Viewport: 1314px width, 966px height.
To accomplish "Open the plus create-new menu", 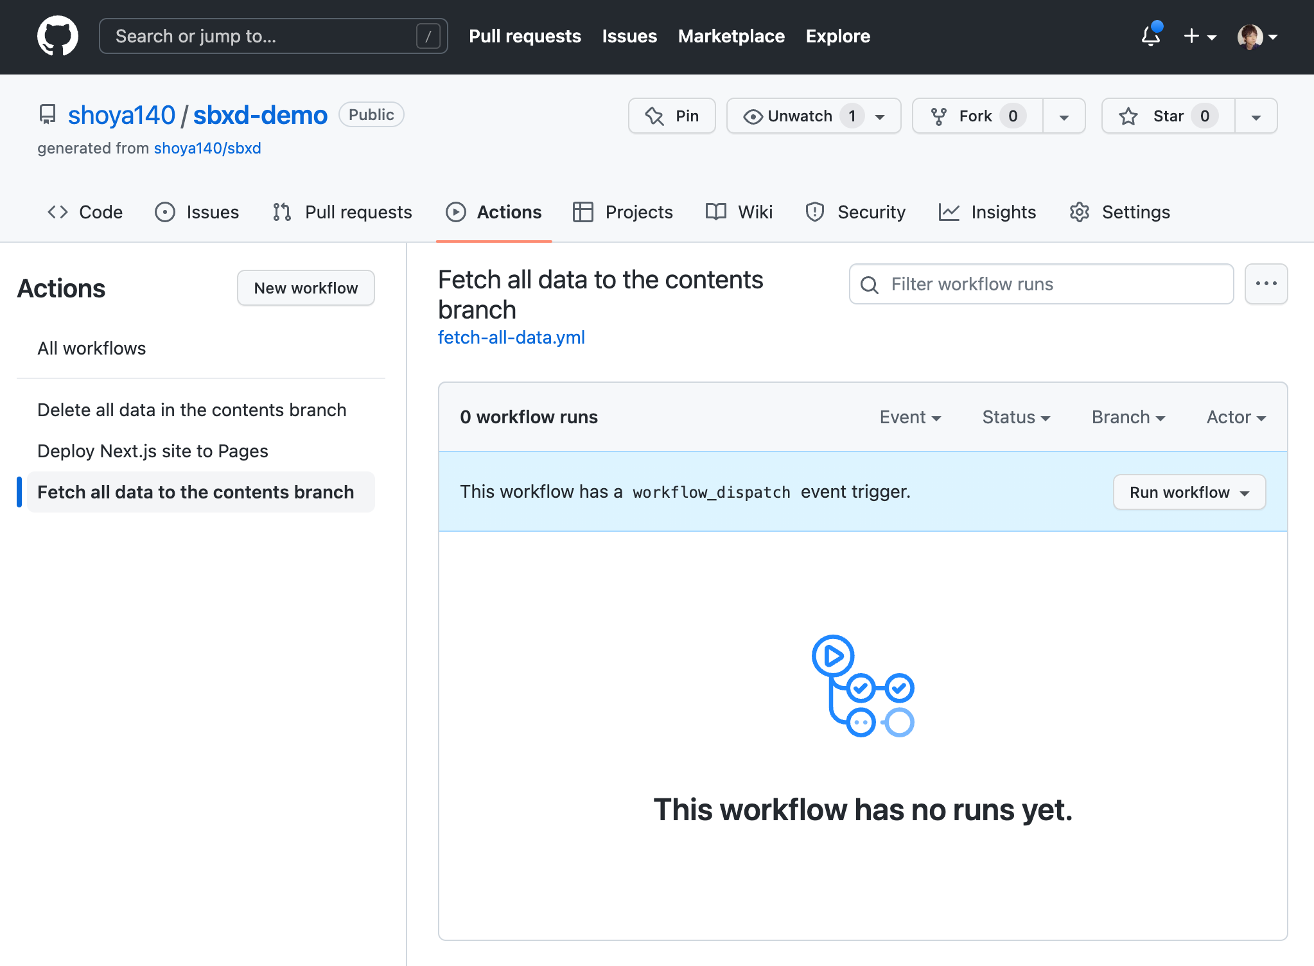I will tap(1199, 36).
